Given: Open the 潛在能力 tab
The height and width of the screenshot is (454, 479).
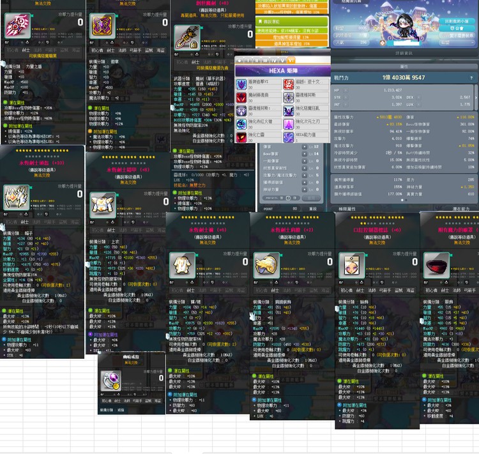Looking at the screenshot, I should tap(461, 209).
